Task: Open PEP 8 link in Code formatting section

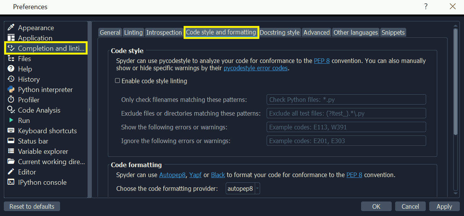Action: [x=354, y=175]
